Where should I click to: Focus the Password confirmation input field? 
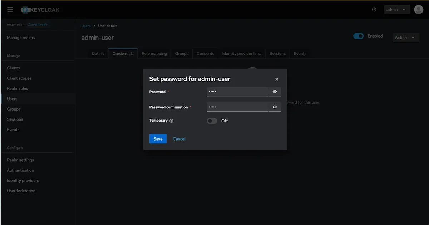pos(237,107)
